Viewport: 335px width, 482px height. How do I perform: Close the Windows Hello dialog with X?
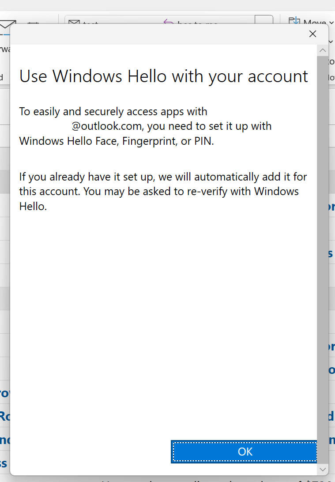click(x=312, y=34)
